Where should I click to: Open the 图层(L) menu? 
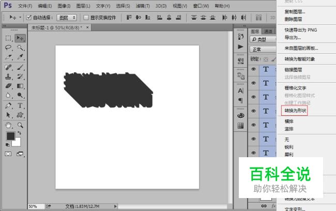pos(83,6)
